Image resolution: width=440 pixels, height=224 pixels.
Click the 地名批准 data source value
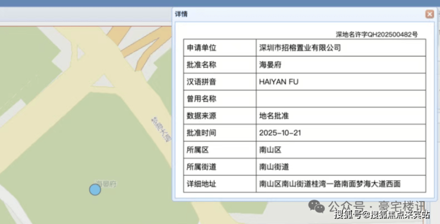(274, 116)
